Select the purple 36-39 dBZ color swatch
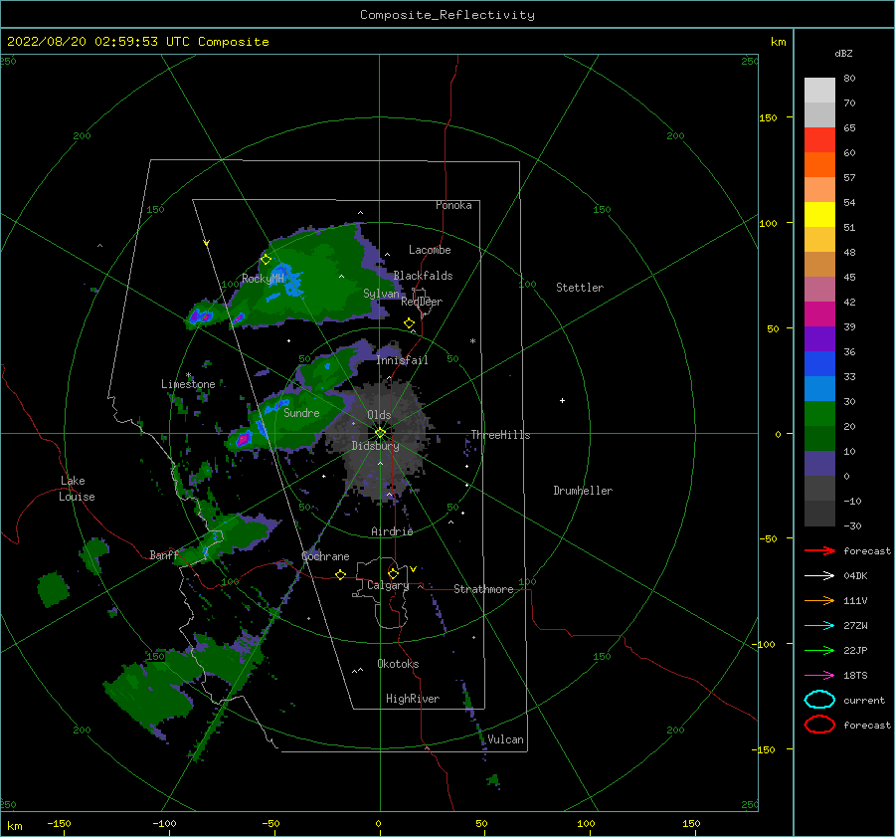 coord(819,338)
